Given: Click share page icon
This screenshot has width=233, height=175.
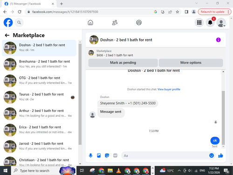Looking at the screenshot, I should [x=170, y=12].
